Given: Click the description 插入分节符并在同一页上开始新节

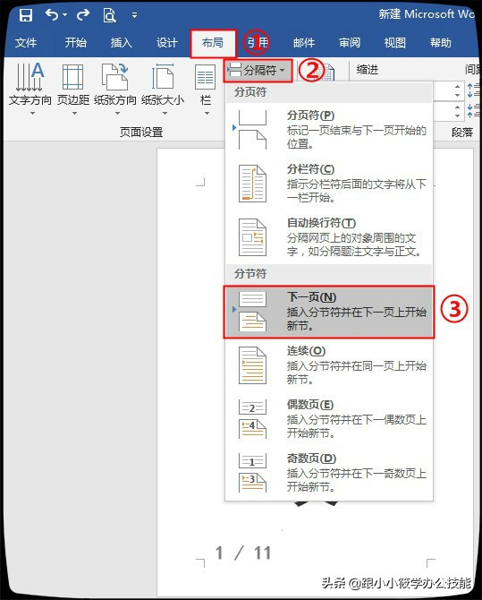Looking at the screenshot, I should click(356, 373).
